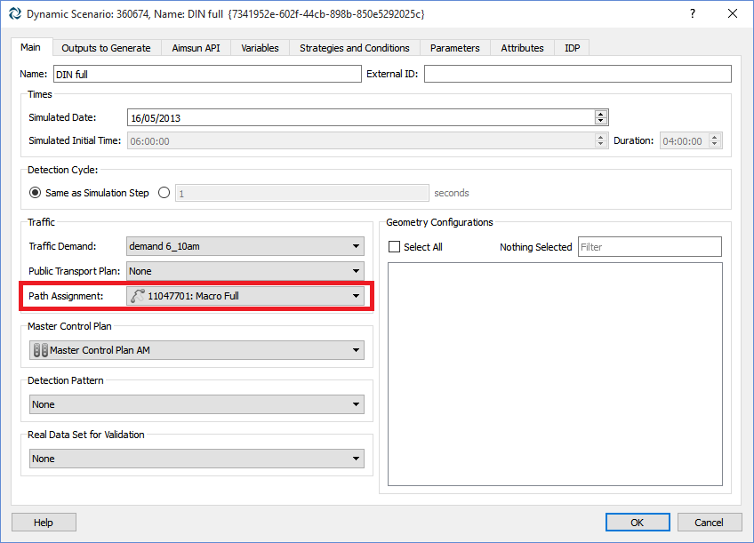The image size is (754, 543).
Task: Open the Aimsun API tab
Action: [197, 48]
